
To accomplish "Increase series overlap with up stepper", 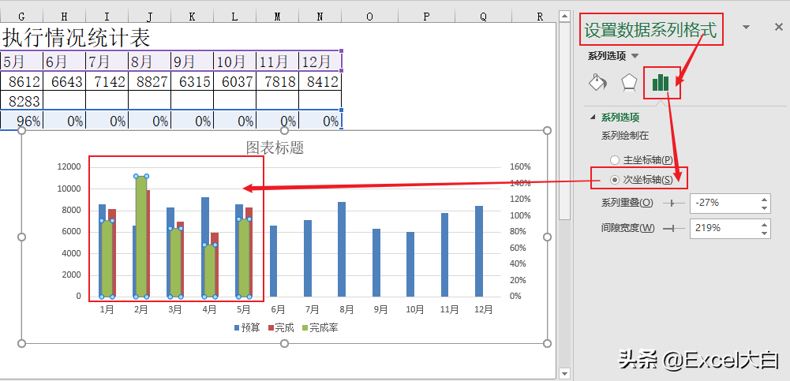I will pos(765,198).
